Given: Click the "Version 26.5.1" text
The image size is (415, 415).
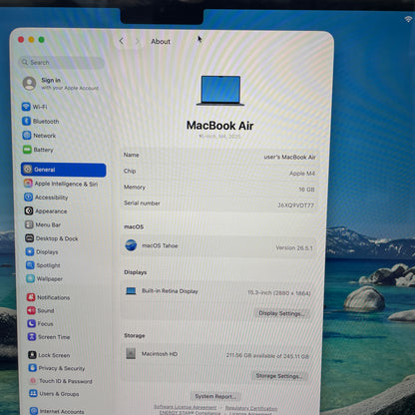Looking at the screenshot, I should [294, 247].
